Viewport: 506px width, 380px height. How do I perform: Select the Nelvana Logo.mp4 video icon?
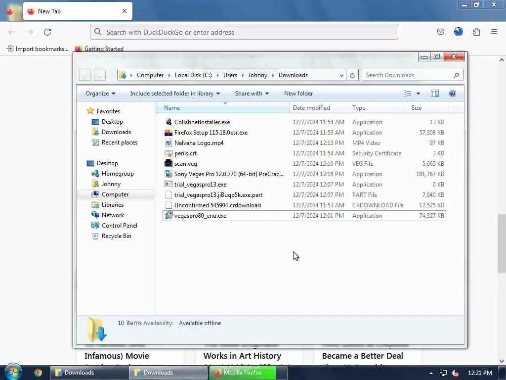(169, 143)
